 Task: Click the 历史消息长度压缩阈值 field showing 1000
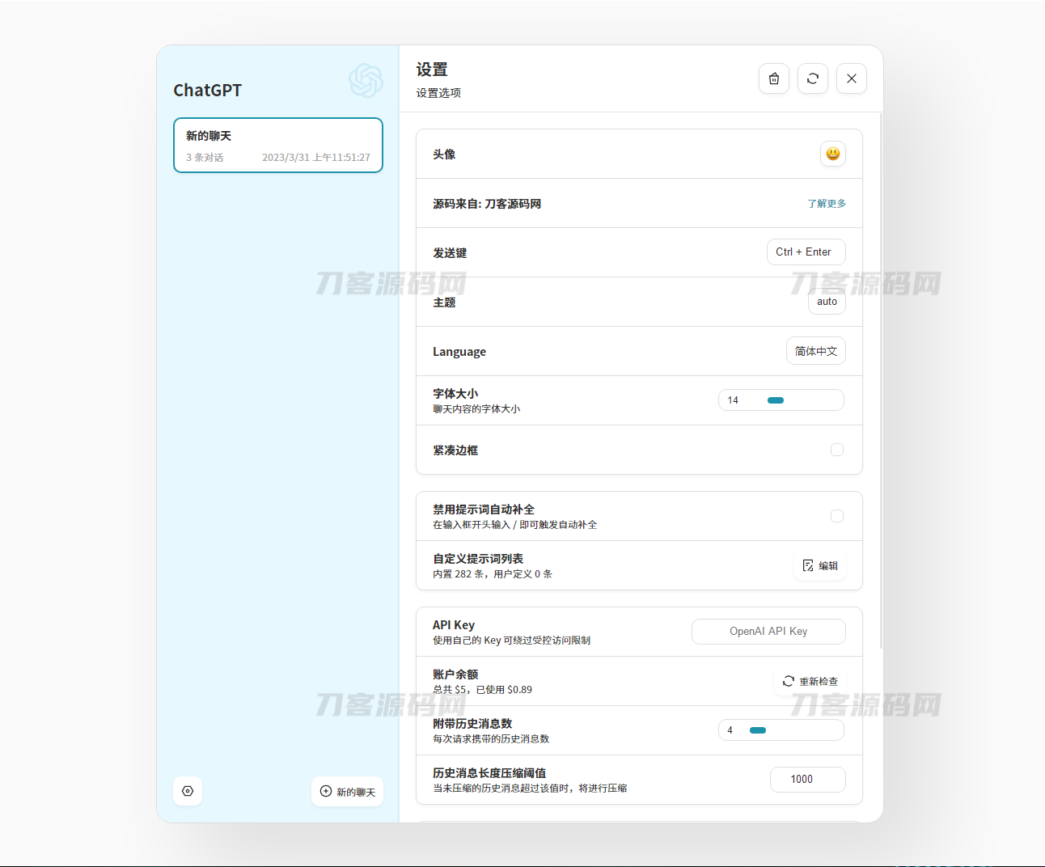[807, 780]
